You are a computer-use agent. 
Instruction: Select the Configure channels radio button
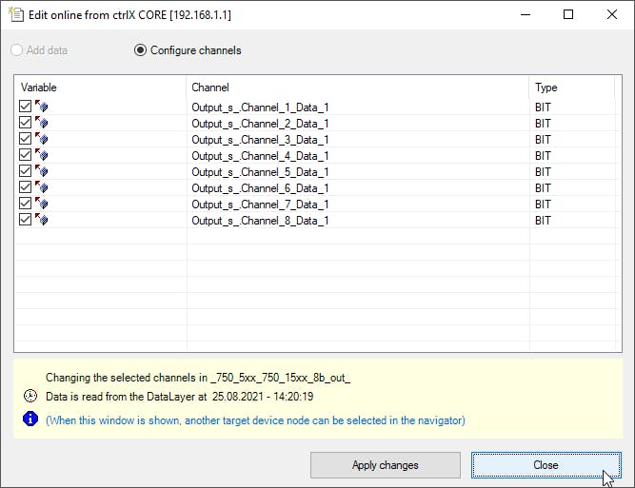pyautogui.click(x=140, y=50)
